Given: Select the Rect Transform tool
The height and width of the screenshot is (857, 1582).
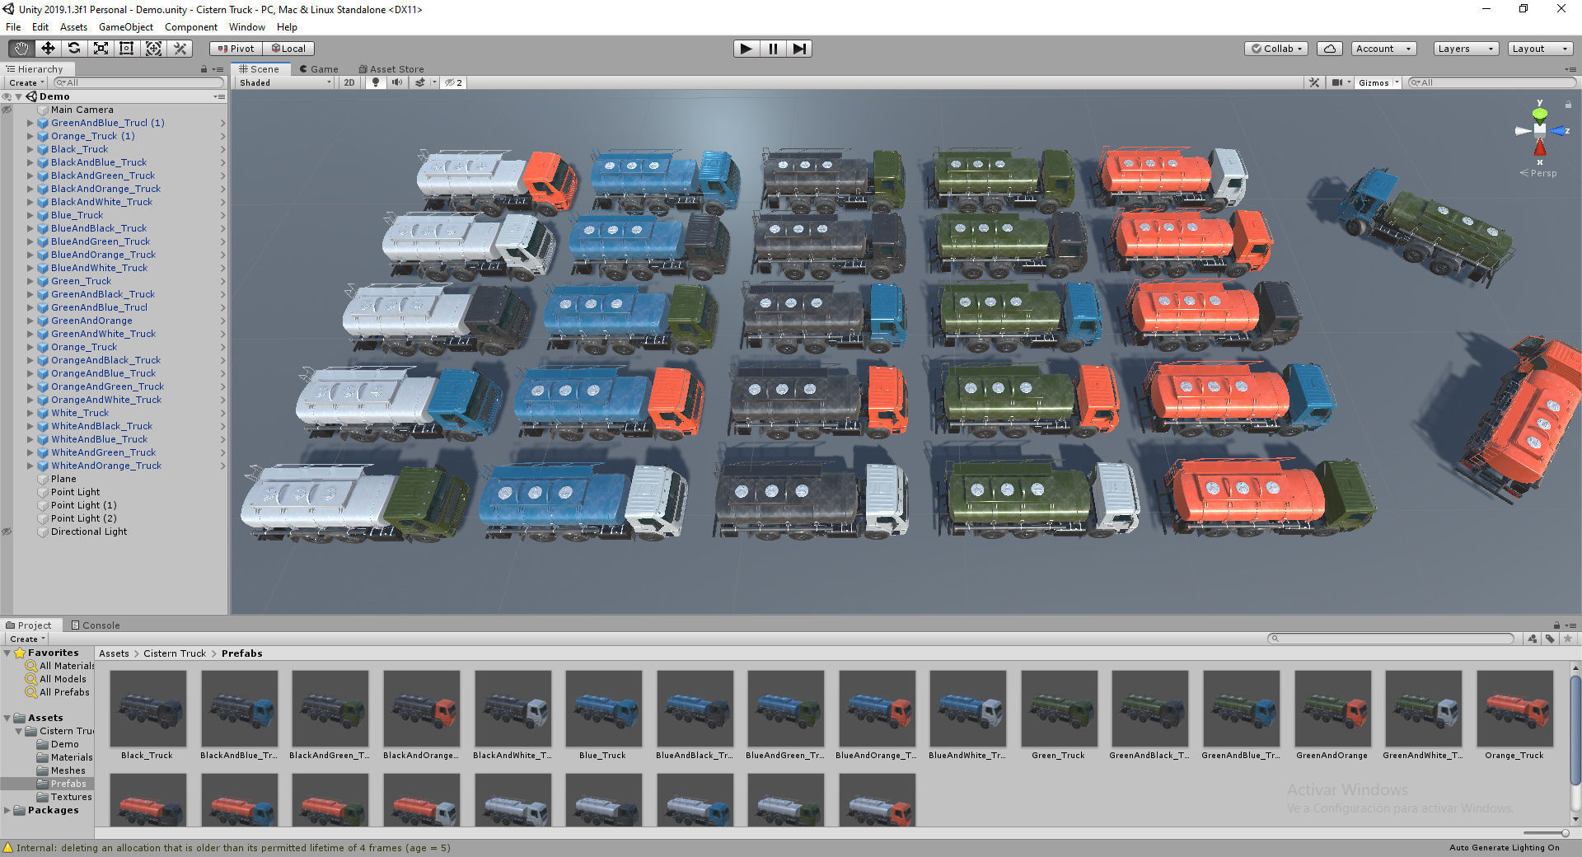Looking at the screenshot, I should tap(127, 49).
